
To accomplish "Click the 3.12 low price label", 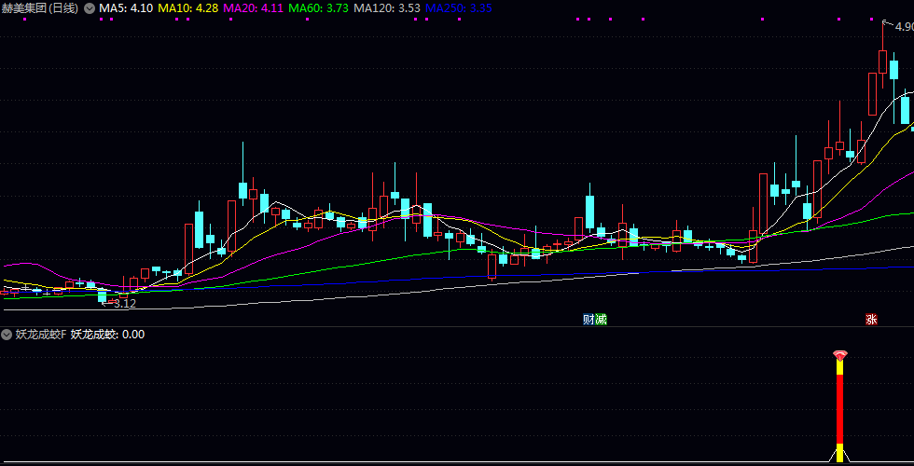I will 124,304.
